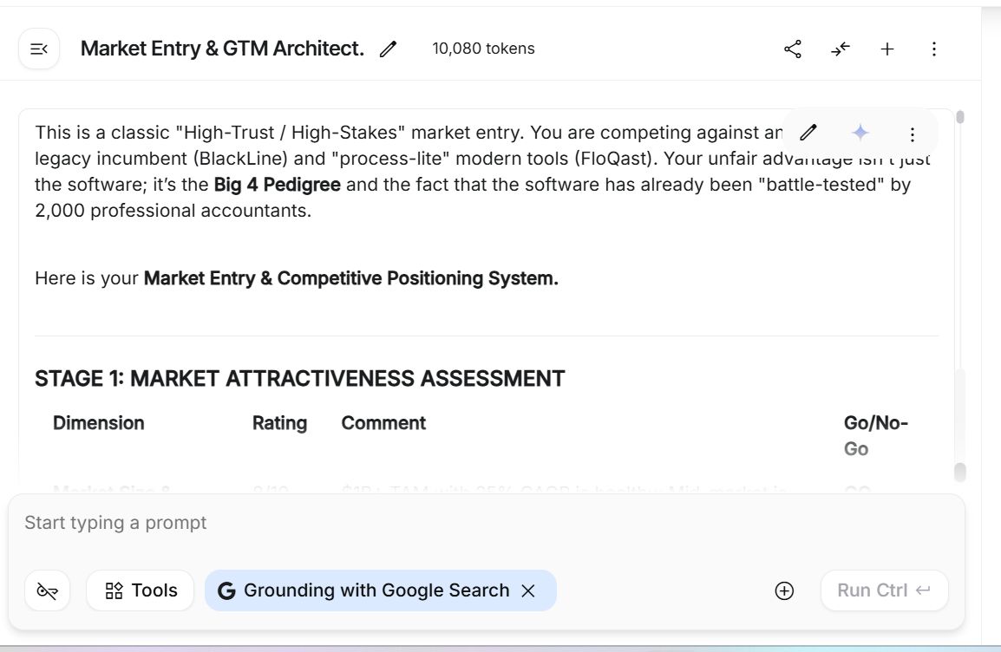
Task: Open the share prompt icon
Action: click(x=792, y=49)
